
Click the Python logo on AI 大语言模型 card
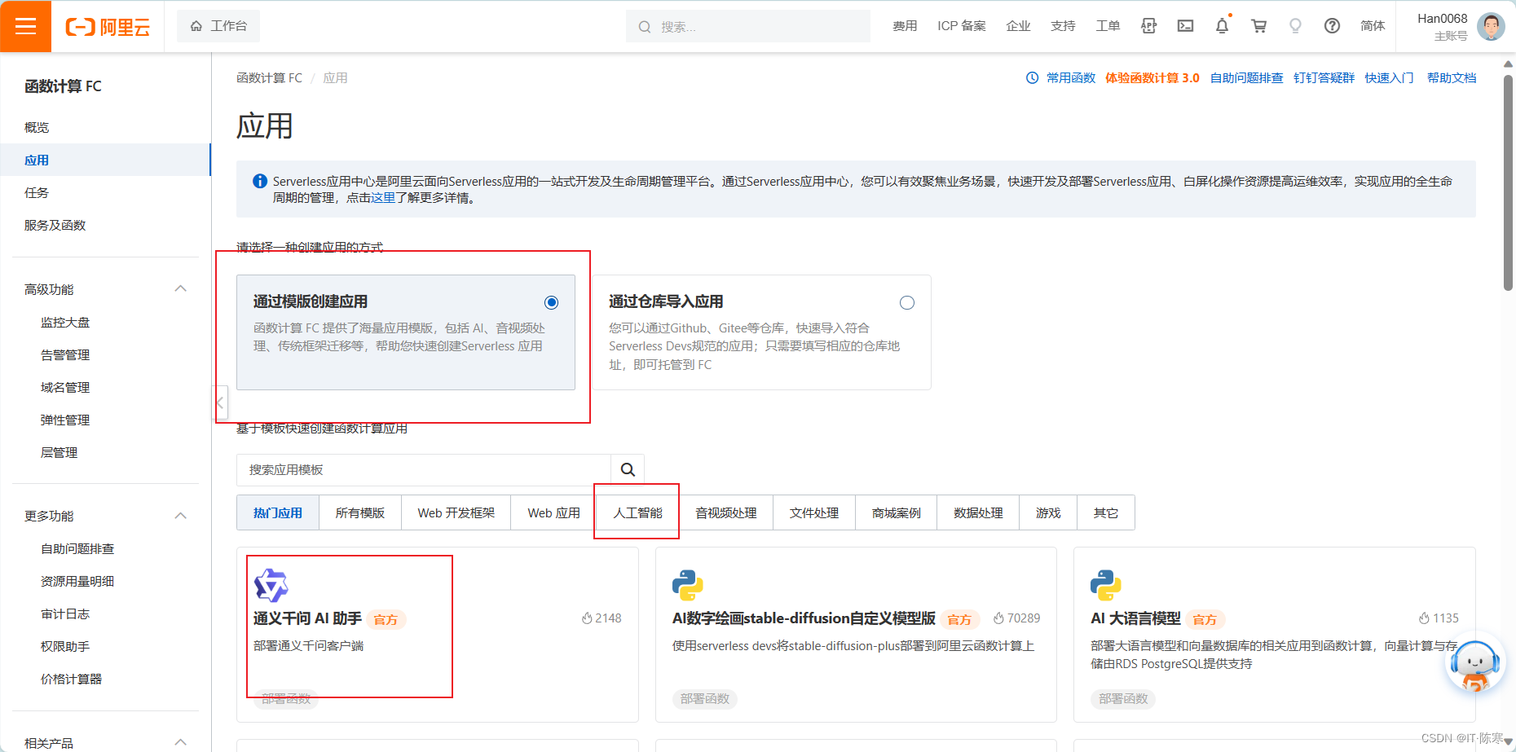[x=1106, y=585]
